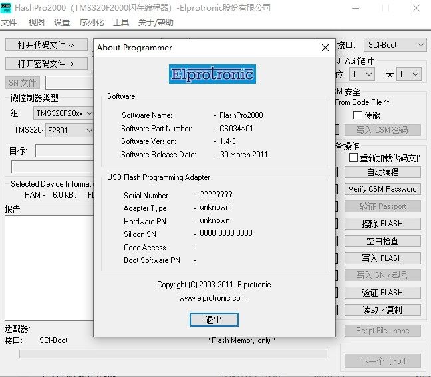Screen dimensions: 431x377
Task: Click the release date 30-March-2011
Action: click(244, 155)
